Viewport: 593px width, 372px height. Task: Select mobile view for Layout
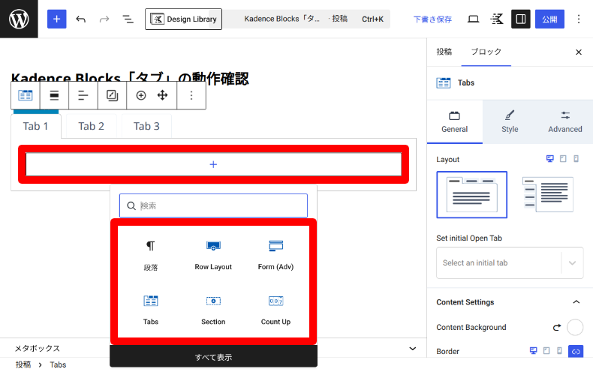pyautogui.click(x=576, y=159)
